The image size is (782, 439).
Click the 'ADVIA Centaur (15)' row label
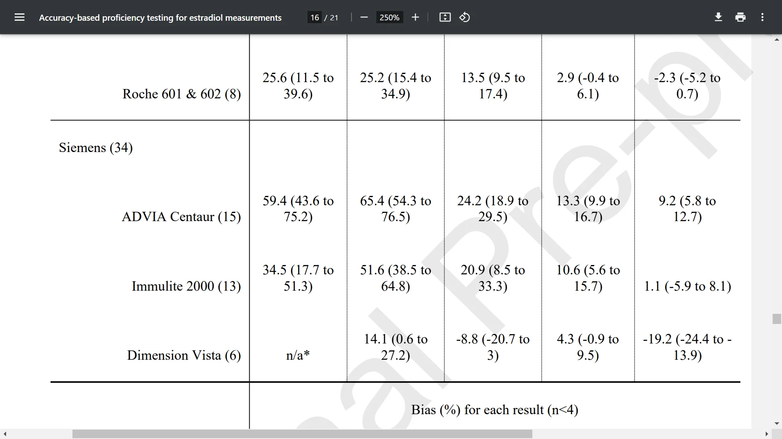pos(181,217)
